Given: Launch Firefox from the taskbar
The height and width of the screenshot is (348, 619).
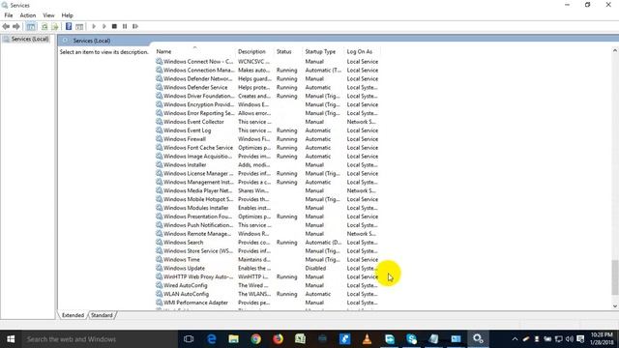Looking at the screenshot, I should point(278,339).
